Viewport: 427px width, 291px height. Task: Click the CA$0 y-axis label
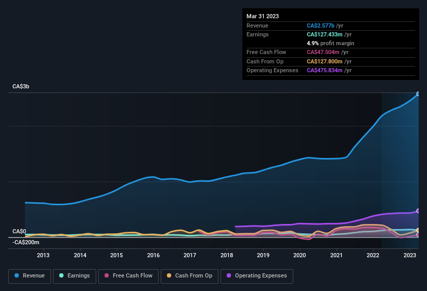19,231
